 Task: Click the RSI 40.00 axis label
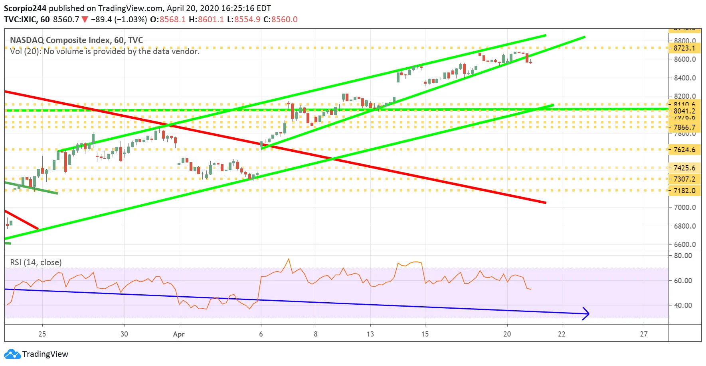point(683,305)
